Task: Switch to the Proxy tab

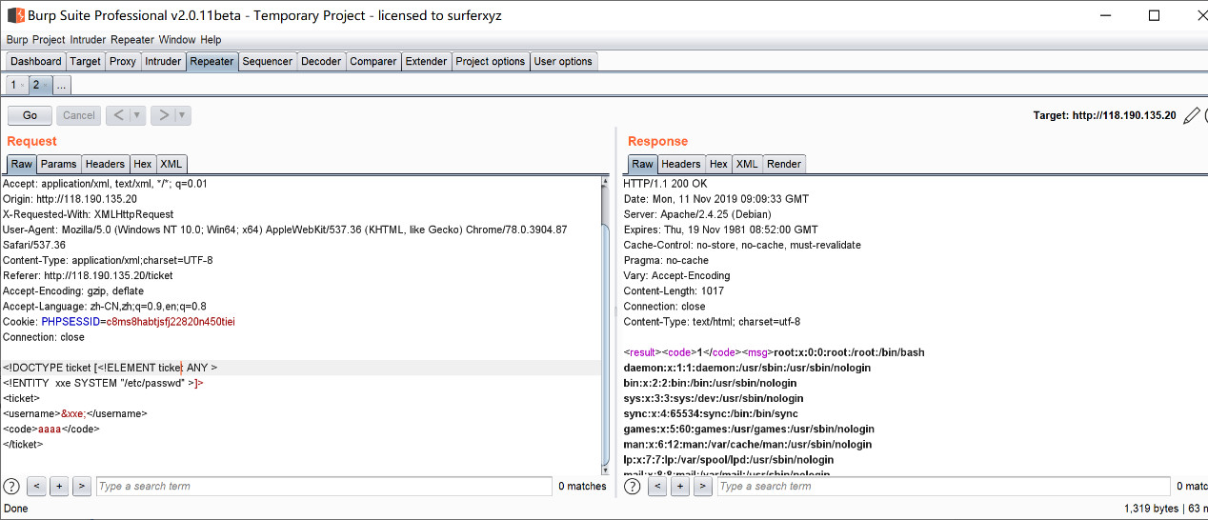Action: (x=123, y=61)
